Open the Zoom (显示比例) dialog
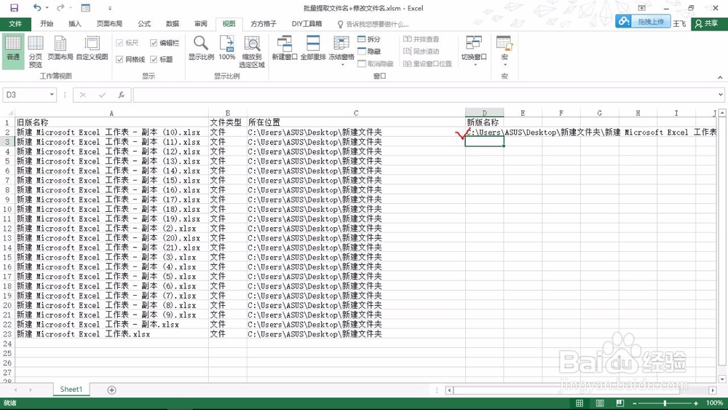 point(201,48)
